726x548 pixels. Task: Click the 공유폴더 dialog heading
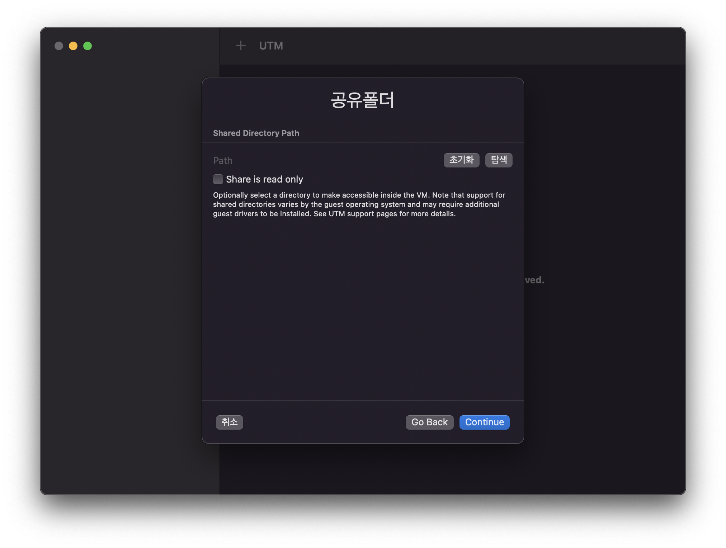point(362,100)
